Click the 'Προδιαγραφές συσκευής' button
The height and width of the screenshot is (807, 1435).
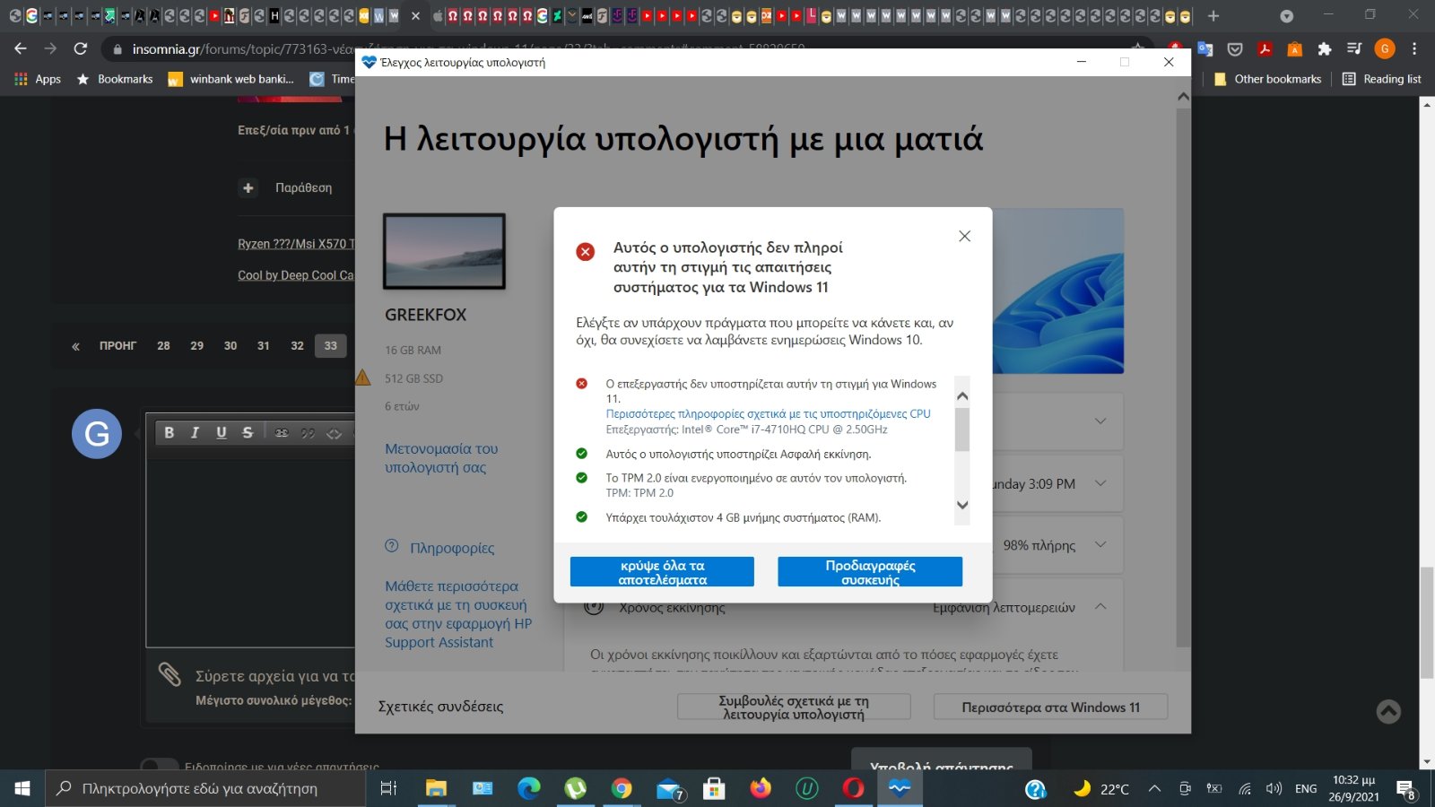click(870, 572)
